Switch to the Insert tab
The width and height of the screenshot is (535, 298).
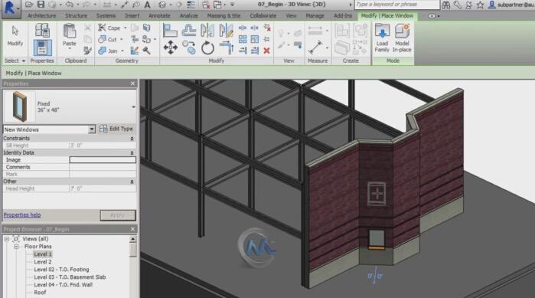coord(132,15)
